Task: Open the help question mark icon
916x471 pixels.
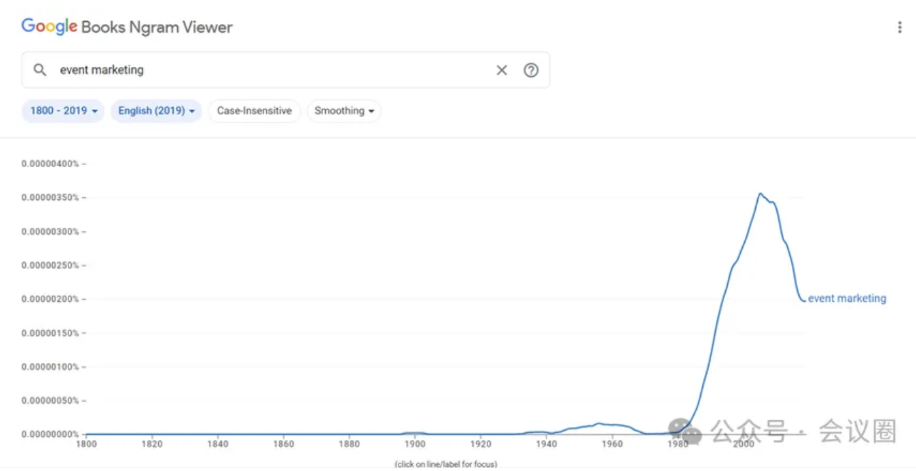Action: click(531, 70)
